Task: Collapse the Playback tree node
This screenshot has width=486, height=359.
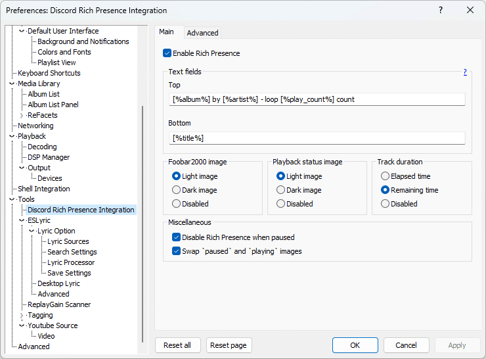Action: 12,136
